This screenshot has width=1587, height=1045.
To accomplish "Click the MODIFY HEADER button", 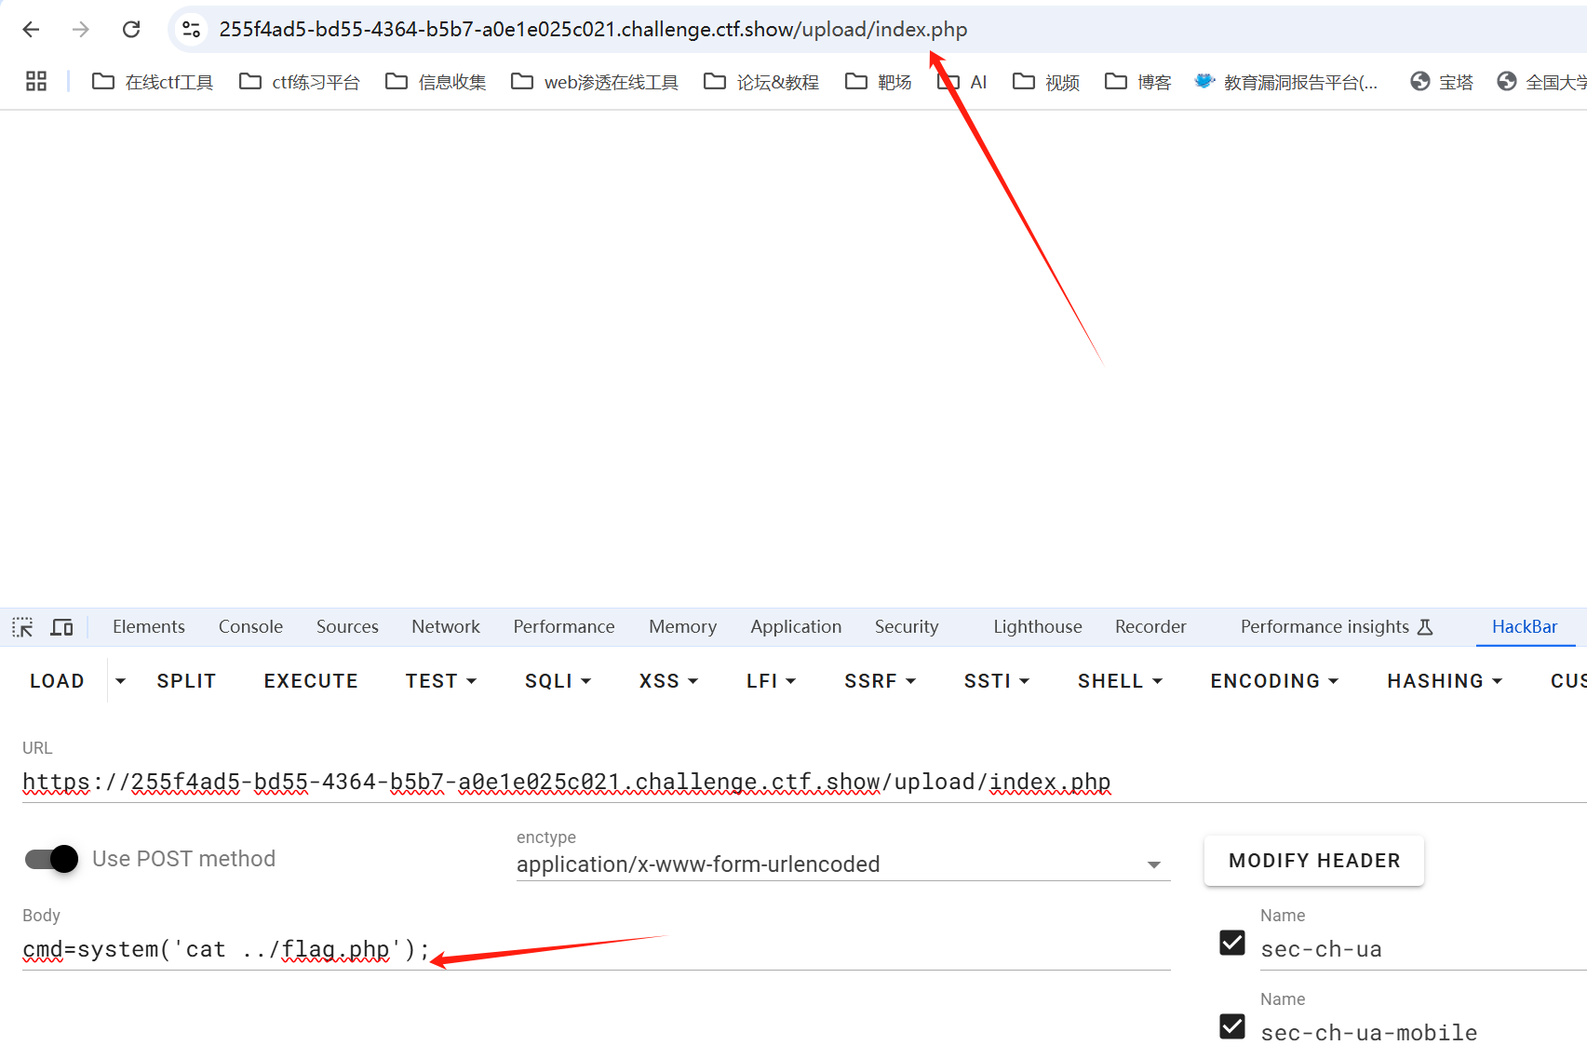I will [1314, 861].
